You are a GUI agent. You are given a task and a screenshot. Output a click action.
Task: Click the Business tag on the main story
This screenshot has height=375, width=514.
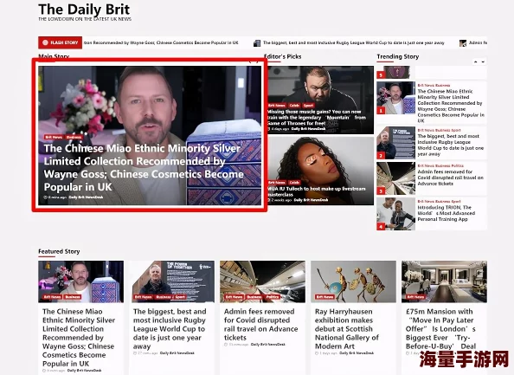[x=74, y=137]
